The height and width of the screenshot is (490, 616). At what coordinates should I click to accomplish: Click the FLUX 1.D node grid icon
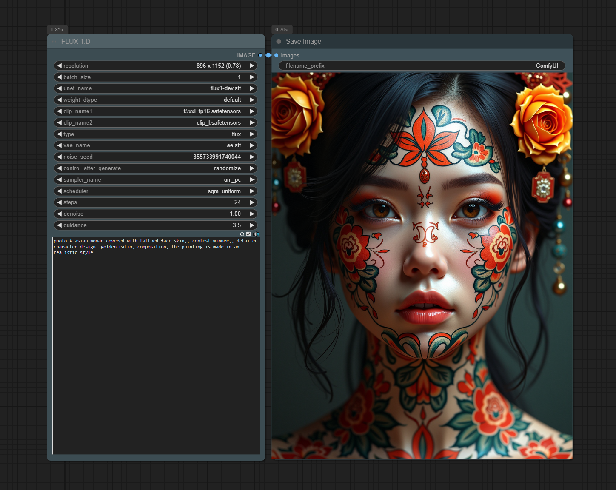click(x=54, y=42)
